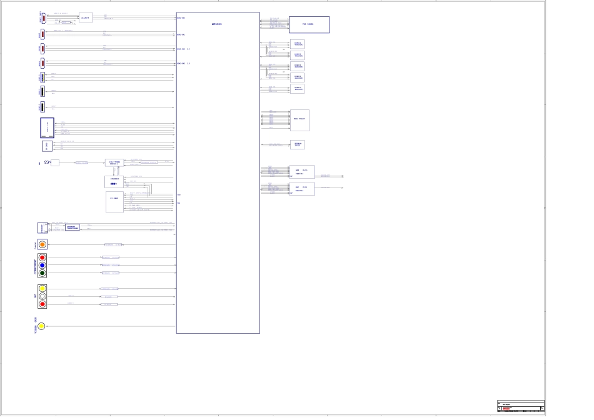
Task: Click the NAND FLASH block
Action: tap(299, 120)
